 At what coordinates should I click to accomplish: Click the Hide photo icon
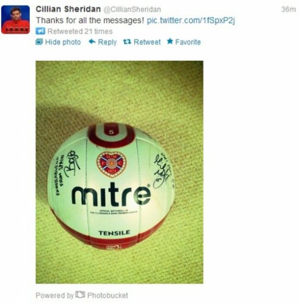(39, 42)
